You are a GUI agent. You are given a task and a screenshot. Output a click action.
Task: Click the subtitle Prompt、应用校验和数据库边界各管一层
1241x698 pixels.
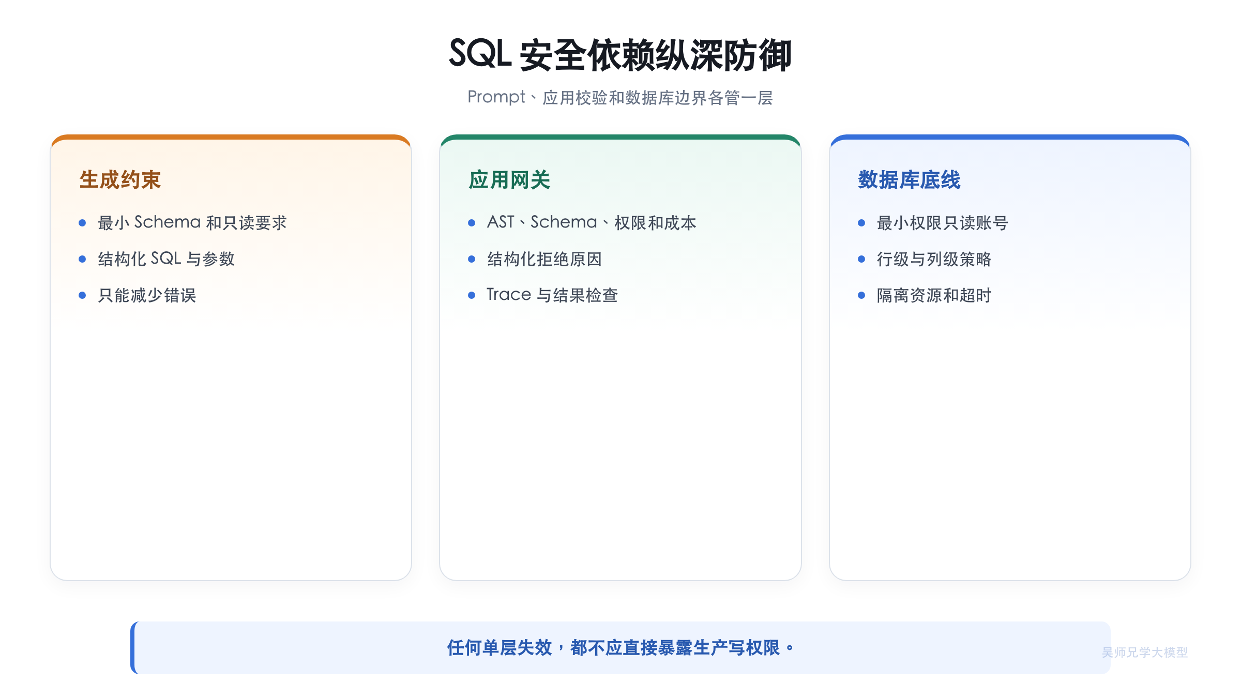620,97
